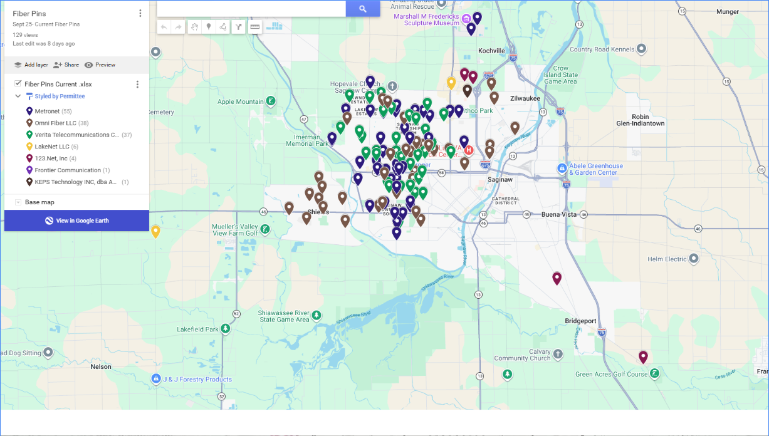The height and width of the screenshot is (436, 769).
Task: Click the Country Road Kennels marker
Action: click(x=642, y=49)
